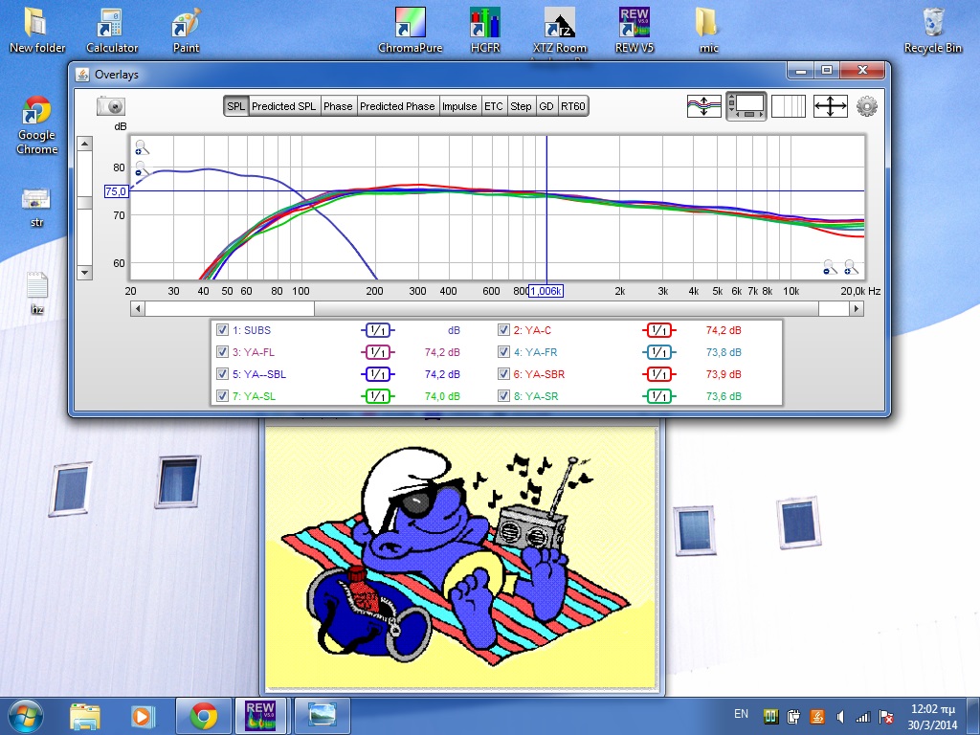Screen dimensions: 980x735
Task: Show the RT60 tab
Action: [573, 106]
